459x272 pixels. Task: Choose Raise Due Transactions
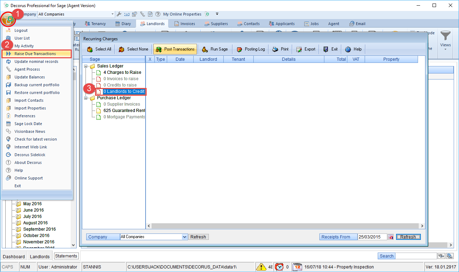37,54
